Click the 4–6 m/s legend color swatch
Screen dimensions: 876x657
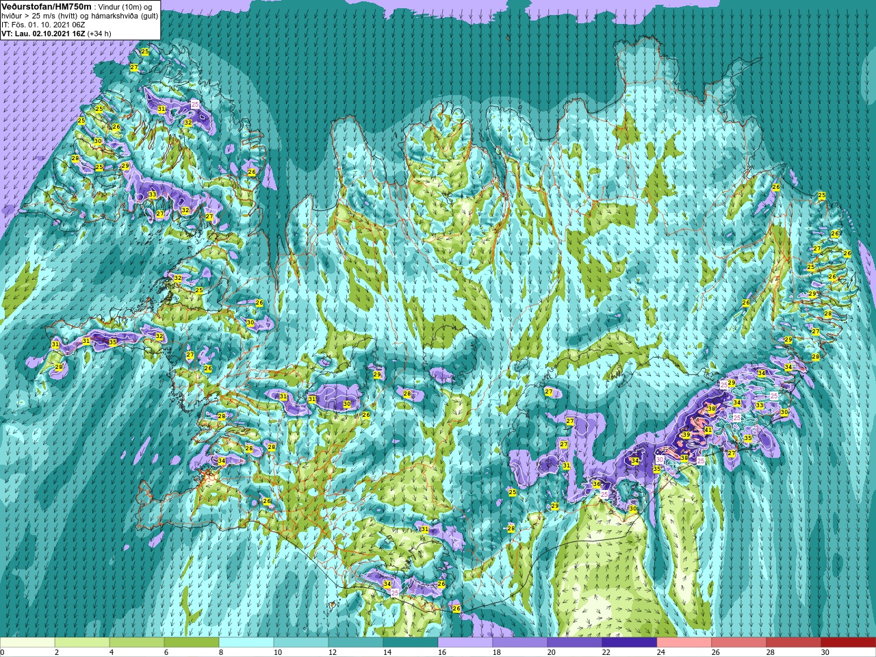(x=137, y=643)
